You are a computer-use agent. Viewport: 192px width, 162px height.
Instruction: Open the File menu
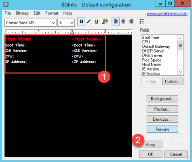8,13
